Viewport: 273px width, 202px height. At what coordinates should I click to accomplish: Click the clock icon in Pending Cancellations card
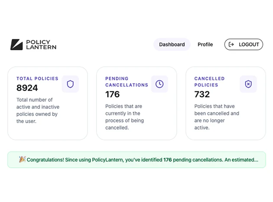coord(159,84)
